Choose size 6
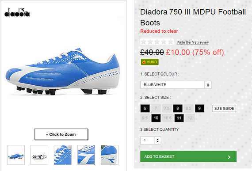252x171 pixels. (x=145, y=108)
